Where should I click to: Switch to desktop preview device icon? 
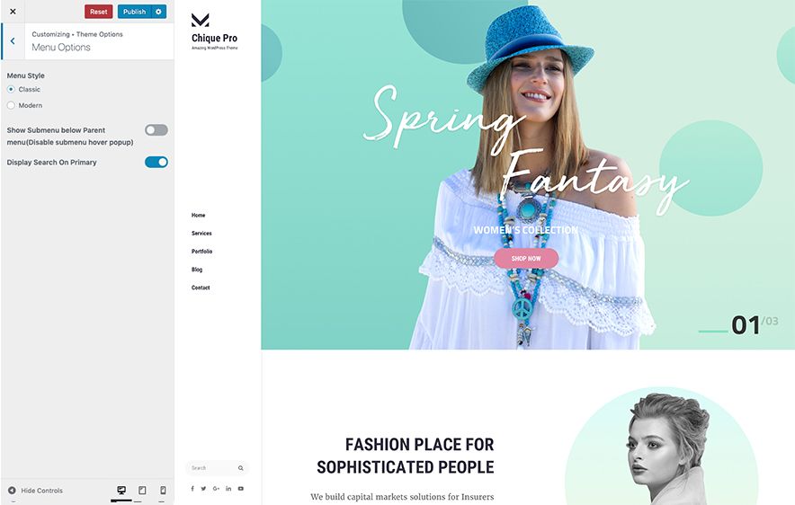pyautogui.click(x=121, y=491)
